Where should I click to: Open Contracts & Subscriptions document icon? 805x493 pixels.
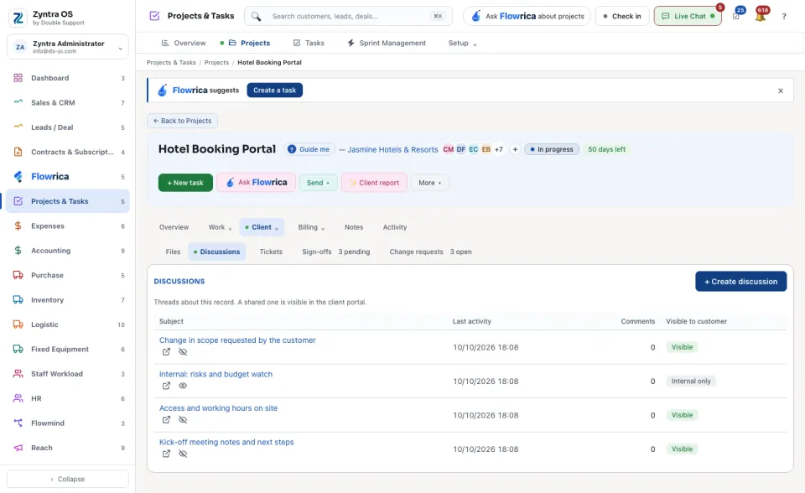click(x=18, y=152)
